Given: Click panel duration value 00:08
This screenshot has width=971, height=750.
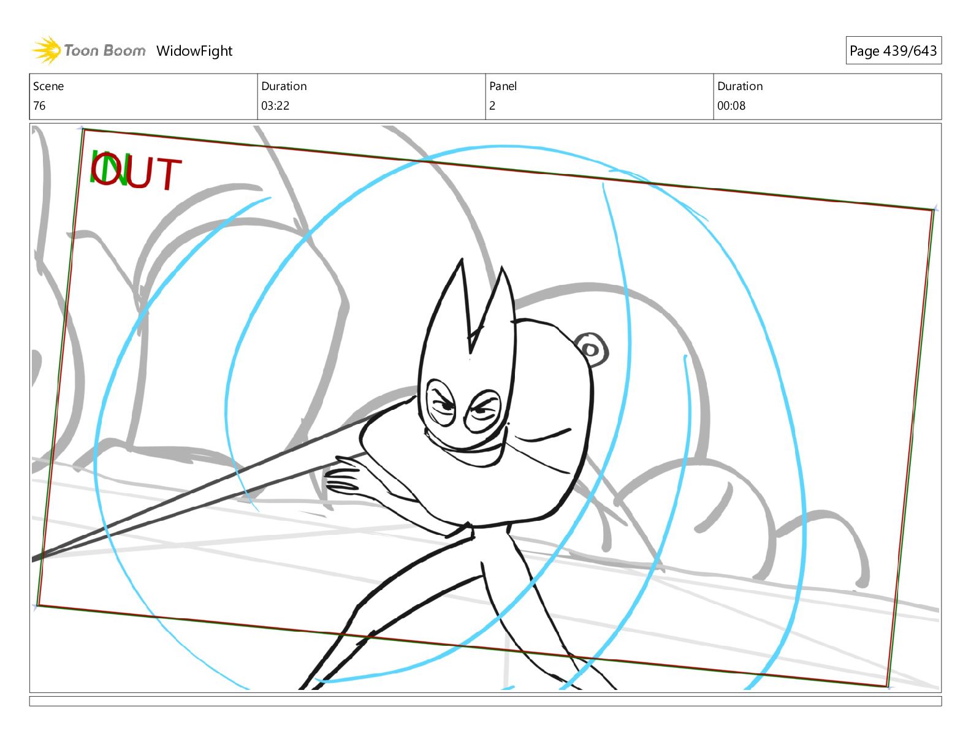Looking at the screenshot, I should point(731,105).
